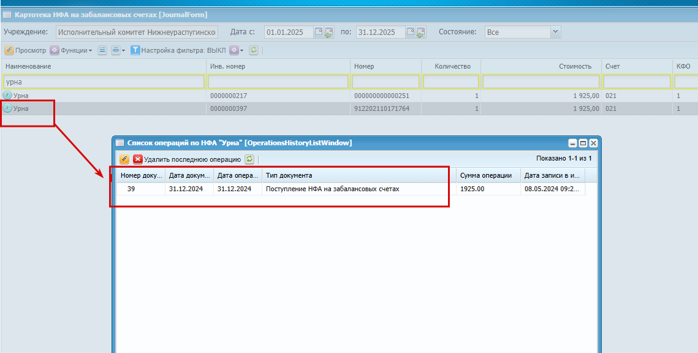Open the Состояние dropdown
The height and width of the screenshot is (353, 698).
pyautogui.click(x=555, y=32)
